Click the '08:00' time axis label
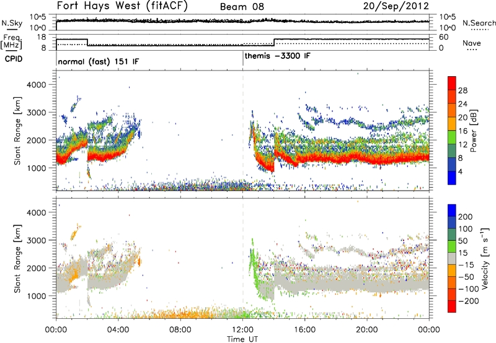This screenshot has height=343, width=496. 180,330
